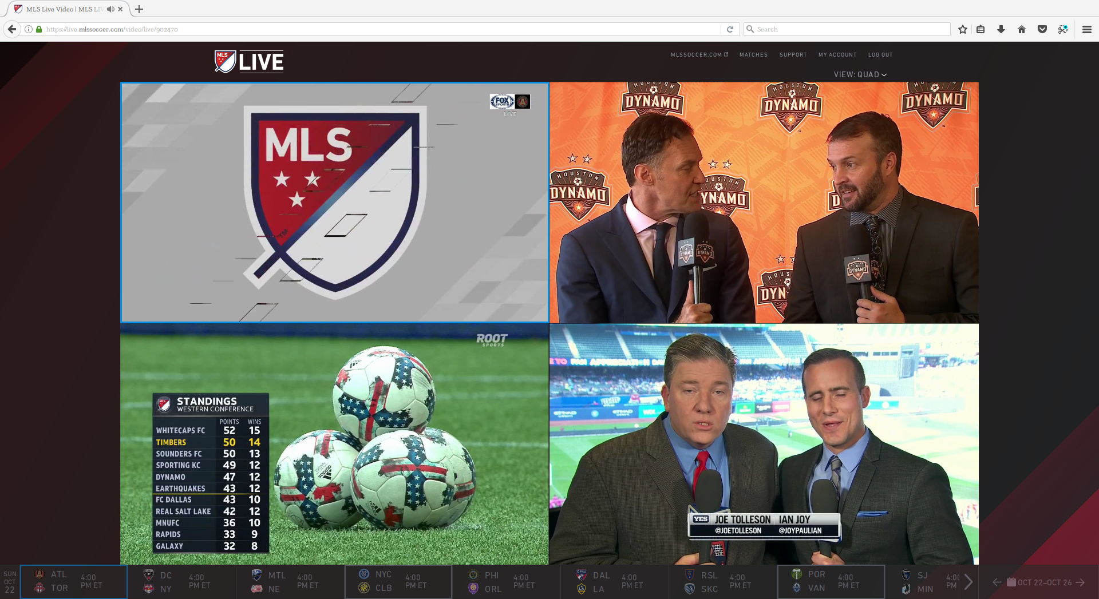The height and width of the screenshot is (599, 1099).
Task: Show more matches with the right chevron
Action: pos(968,582)
